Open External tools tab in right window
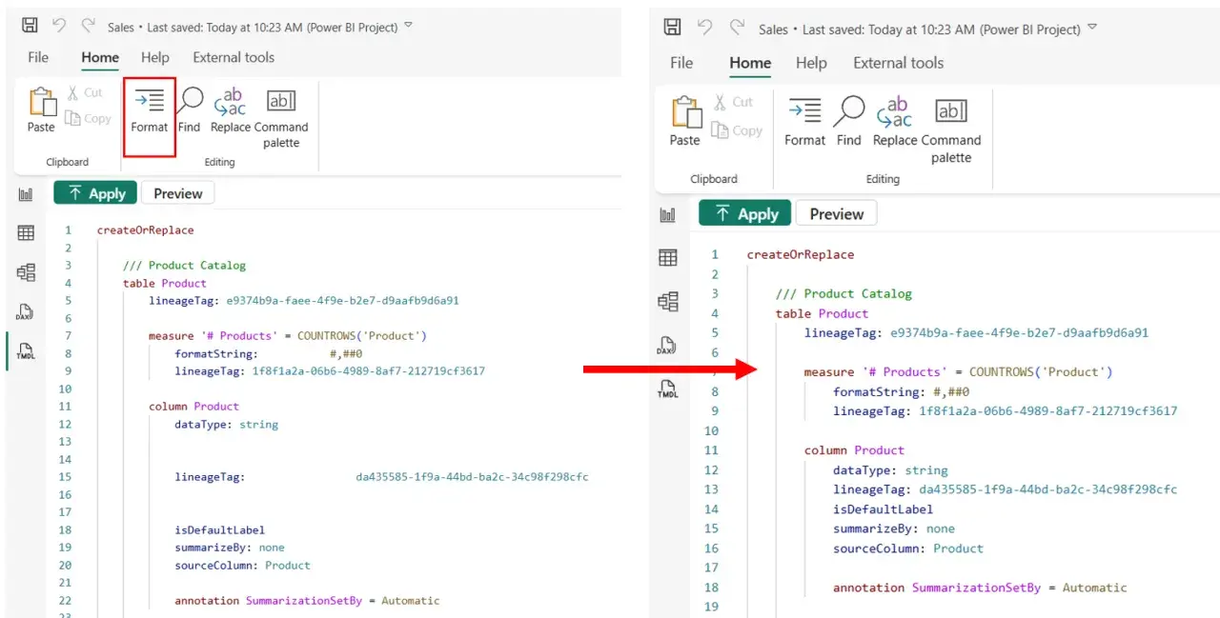 [899, 63]
